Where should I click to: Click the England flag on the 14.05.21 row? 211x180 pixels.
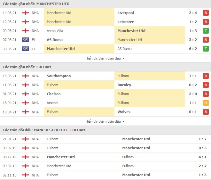(x=25, y=13)
